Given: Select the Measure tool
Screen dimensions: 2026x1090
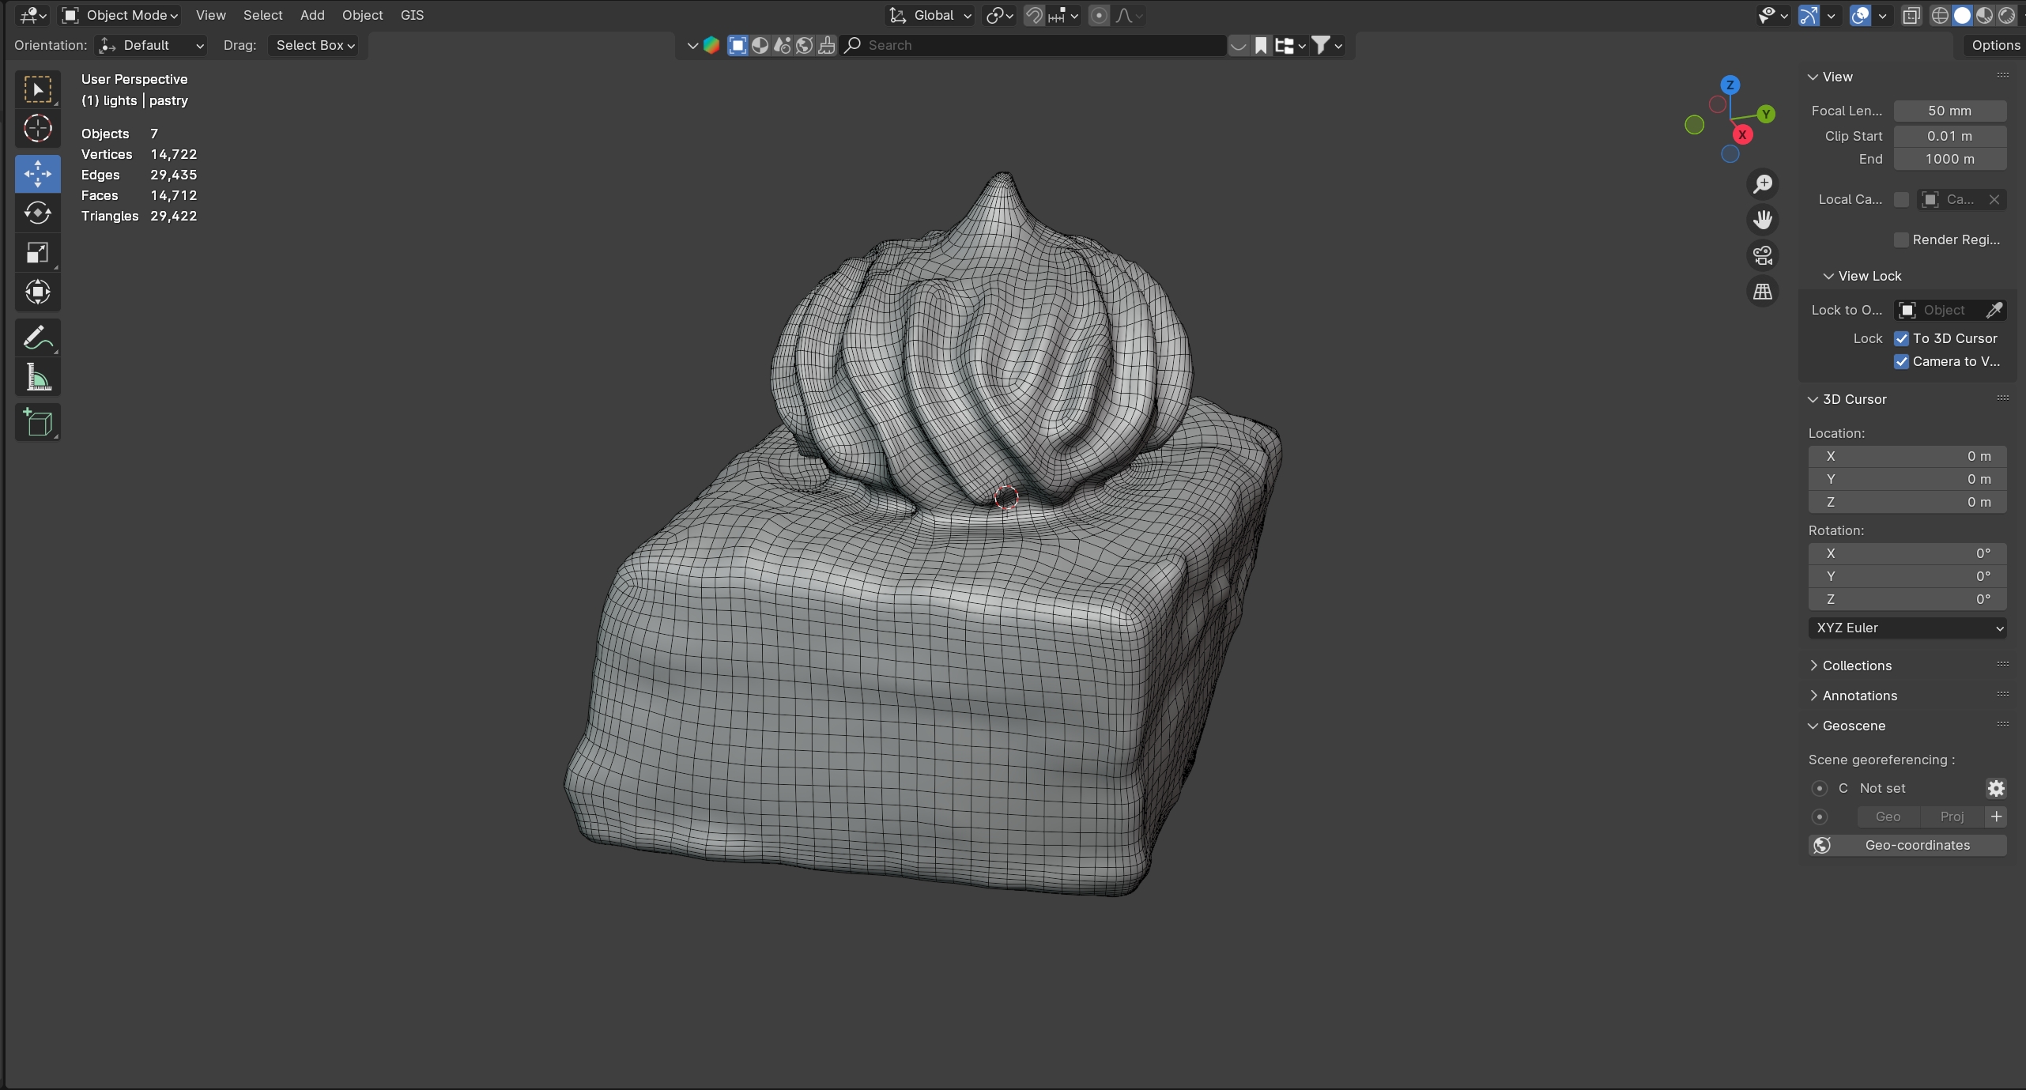Looking at the screenshot, I should 37,378.
